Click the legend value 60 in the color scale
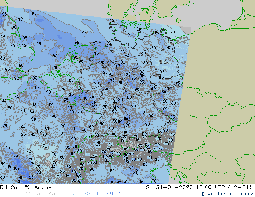The image size is (255, 197). click(x=64, y=194)
